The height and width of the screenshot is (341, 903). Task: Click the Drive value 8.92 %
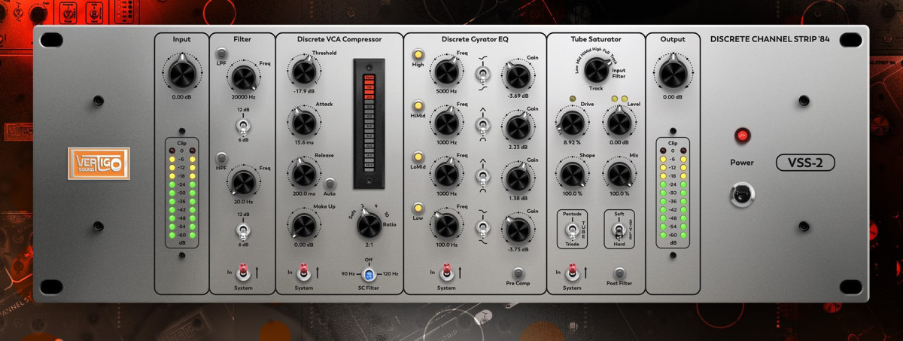tap(572, 142)
